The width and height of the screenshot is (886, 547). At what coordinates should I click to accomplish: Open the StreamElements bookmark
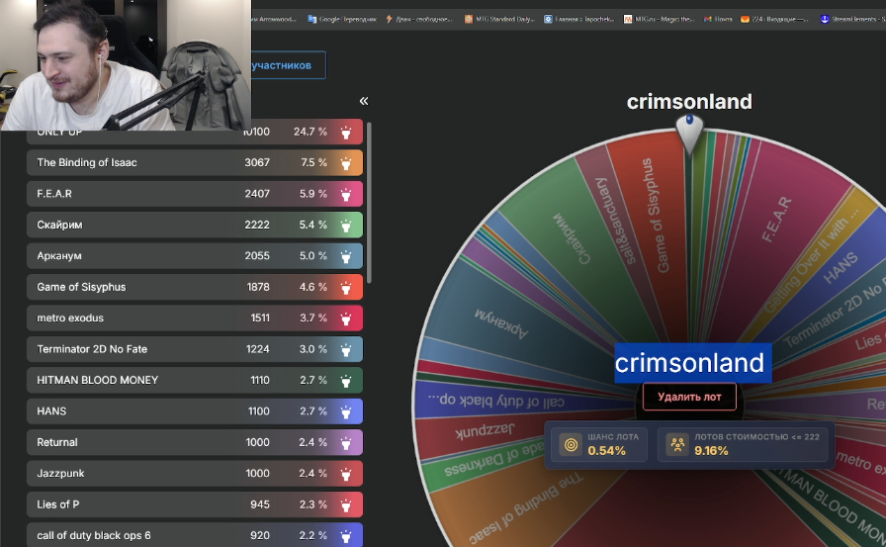[x=852, y=19]
